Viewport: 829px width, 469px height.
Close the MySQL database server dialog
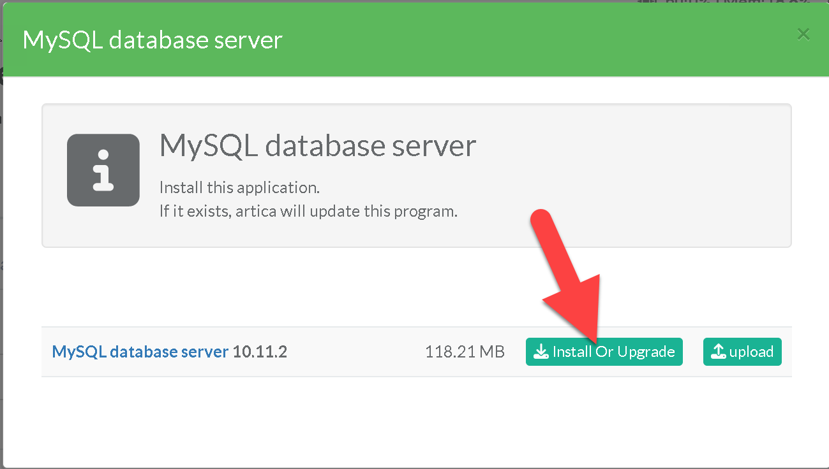(803, 34)
